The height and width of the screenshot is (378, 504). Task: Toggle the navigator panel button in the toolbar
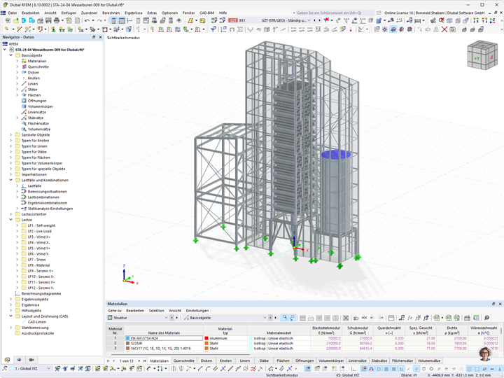click(113, 20)
